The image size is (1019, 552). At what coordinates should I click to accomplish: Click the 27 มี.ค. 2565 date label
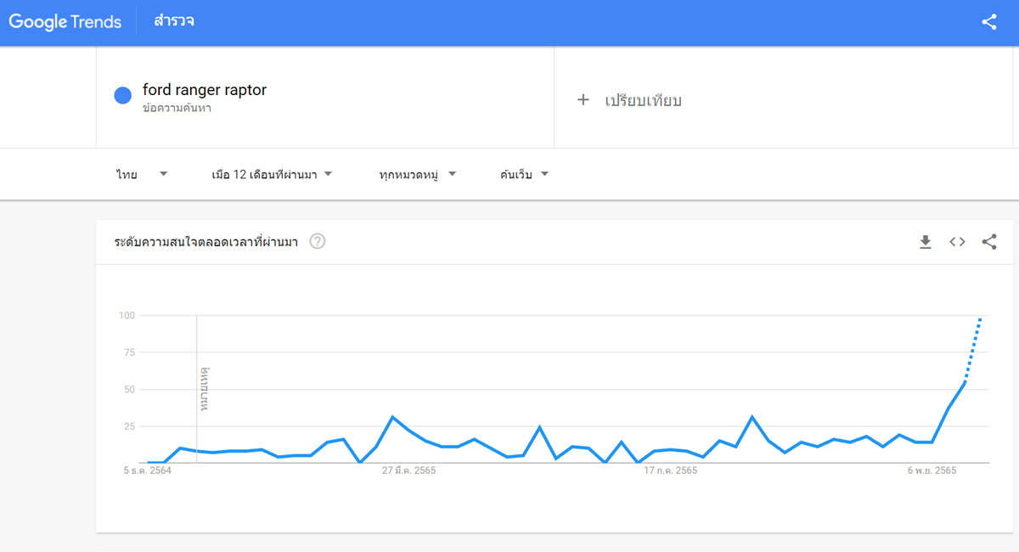(x=408, y=470)
